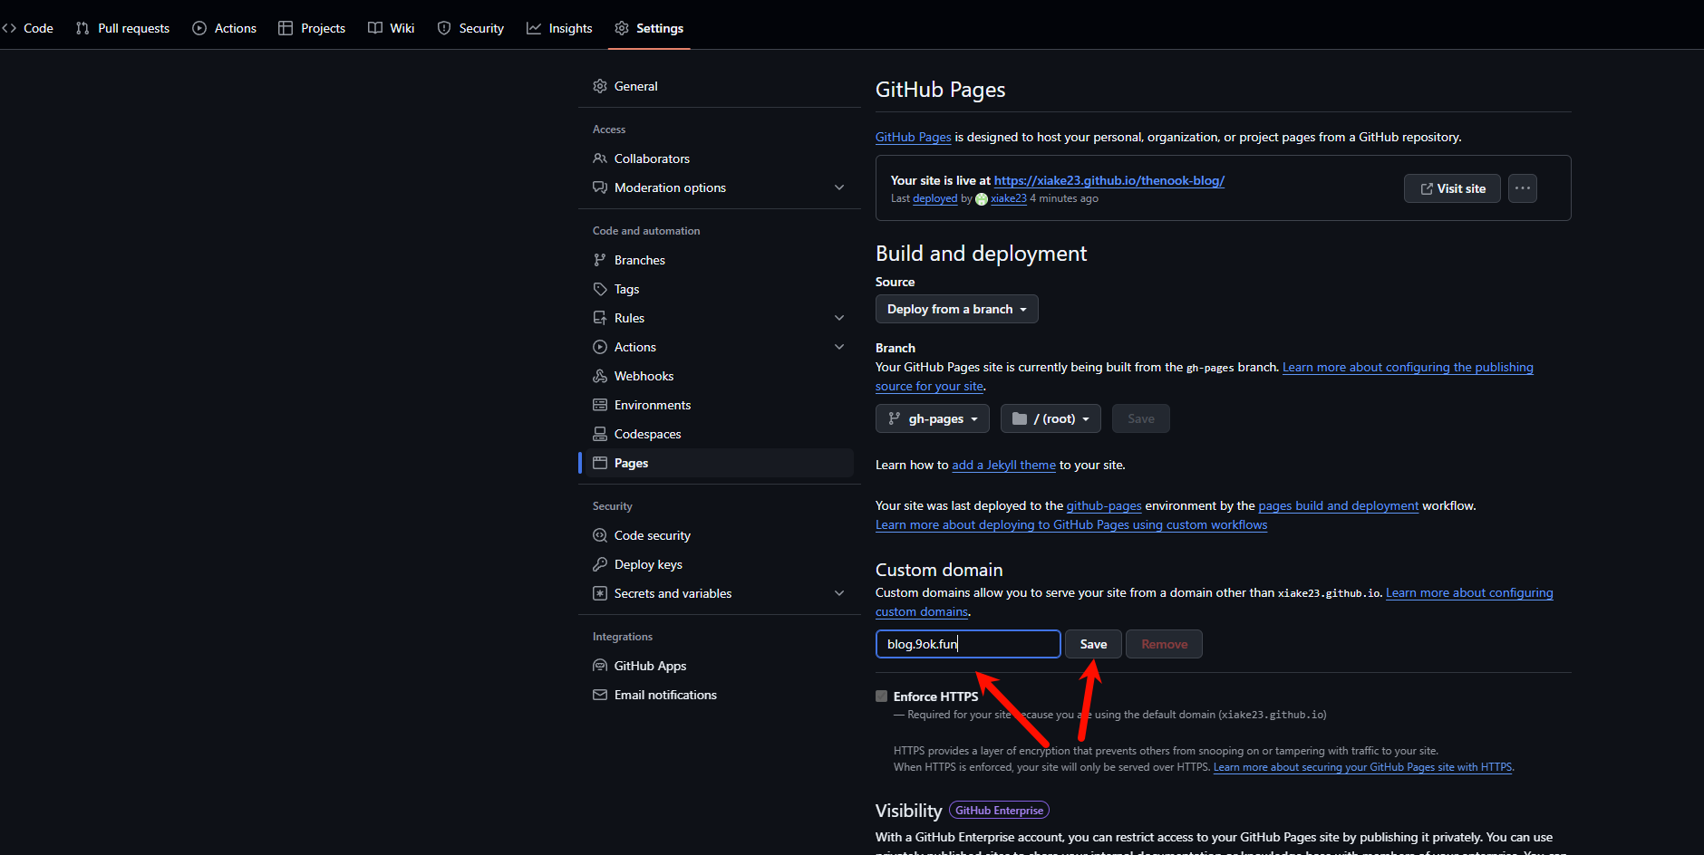This screenshot has width=1704, height=855.
Task: Open Environments settings
Action: pos(720,405)
